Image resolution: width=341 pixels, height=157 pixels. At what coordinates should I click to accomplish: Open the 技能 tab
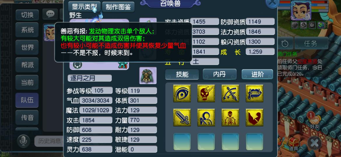point(182,74)
